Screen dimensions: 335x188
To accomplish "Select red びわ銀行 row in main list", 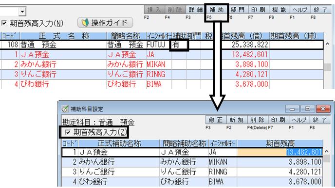I will pos(162,84).
